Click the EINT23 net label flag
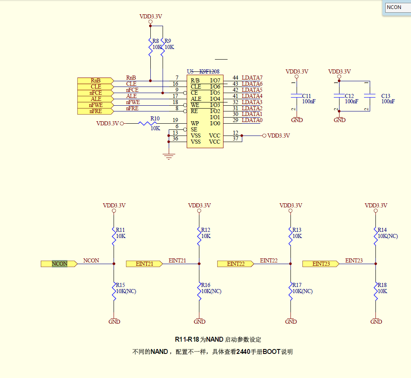The width and height of the screenshot is (411, 378). pos(320,264)
